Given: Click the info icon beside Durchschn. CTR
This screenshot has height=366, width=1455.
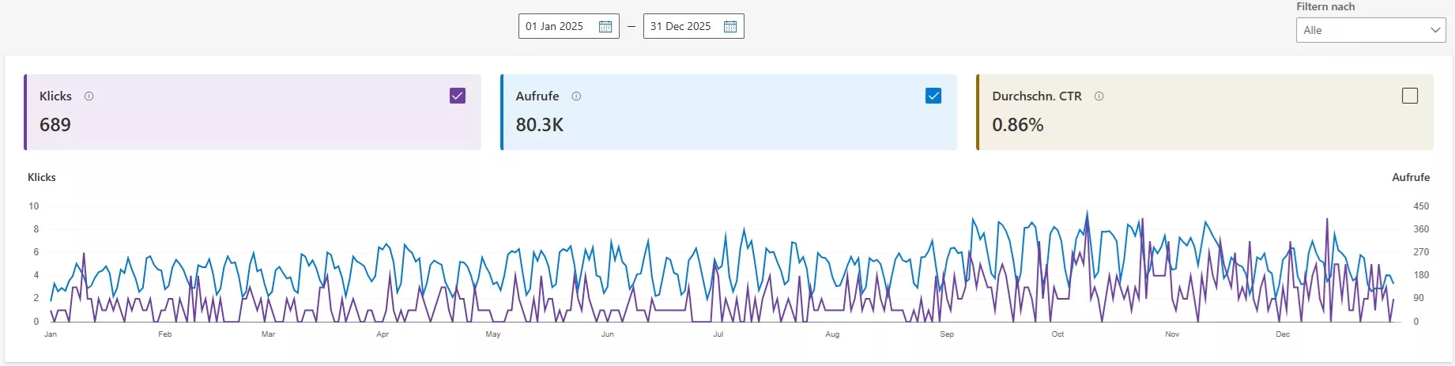Looking at the screenshot, I should point(1099,96).
